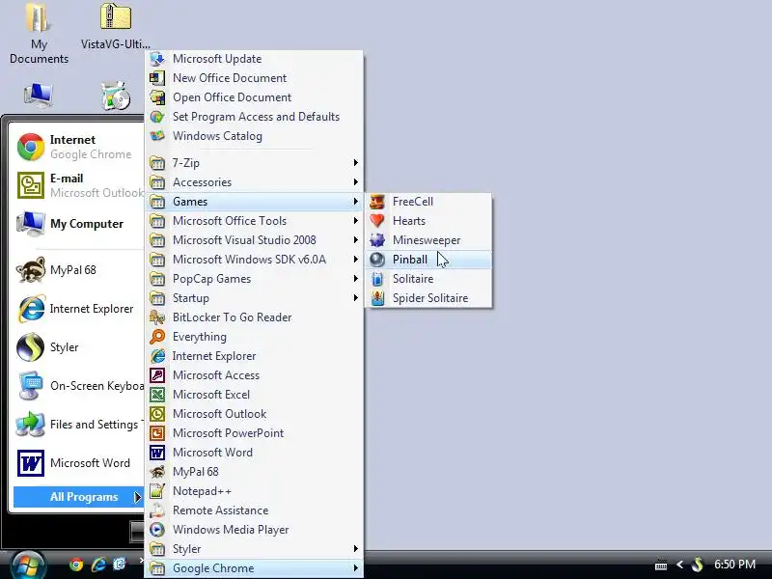
Task: Open BitLocker To Go Reader
Action: [x=255, y=317]
